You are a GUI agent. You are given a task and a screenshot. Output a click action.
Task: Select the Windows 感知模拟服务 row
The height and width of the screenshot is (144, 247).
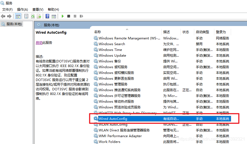click(162, 73)
